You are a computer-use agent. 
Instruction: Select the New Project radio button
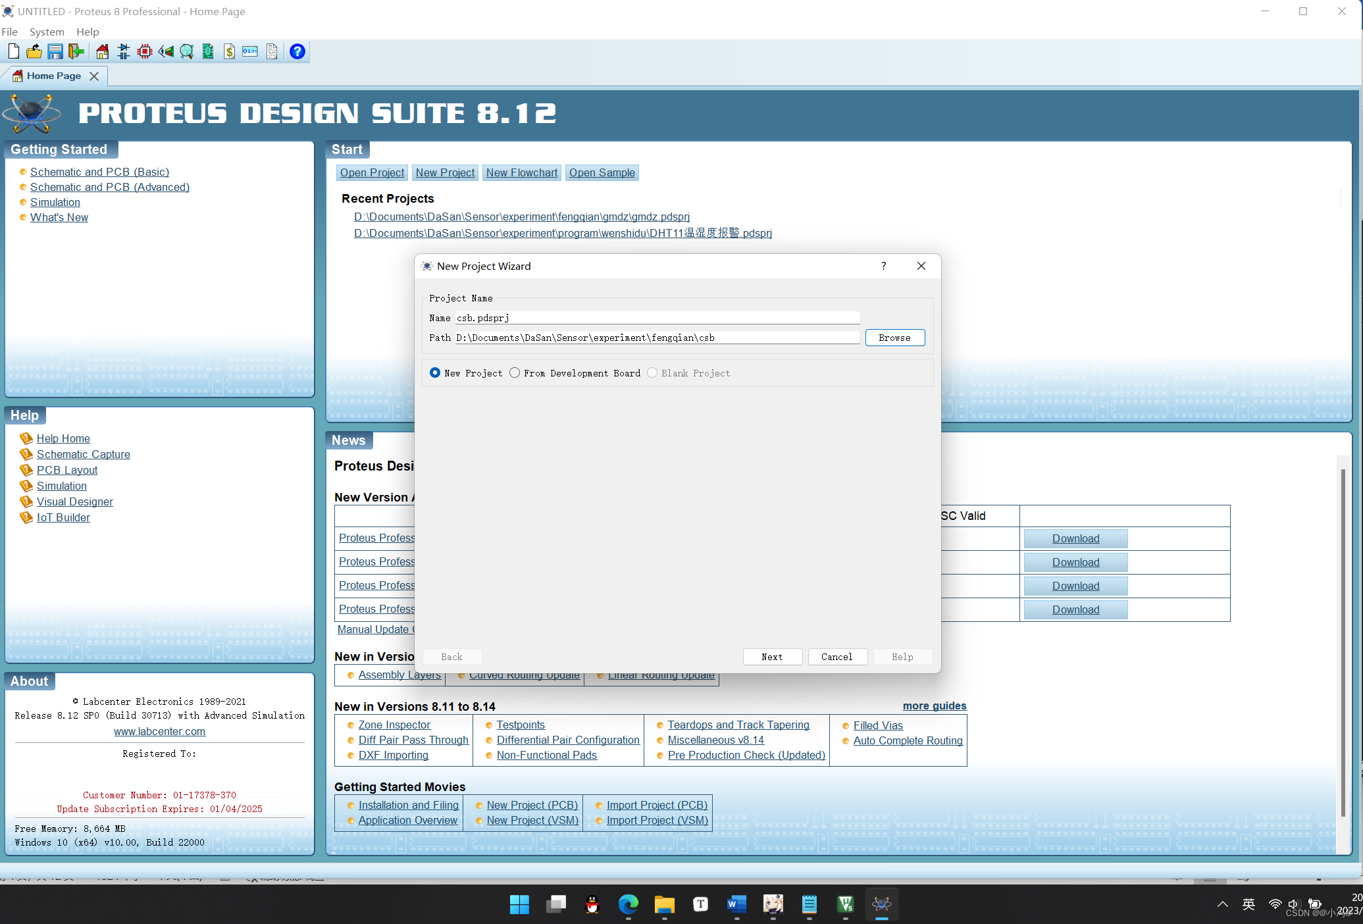(434, 372)
